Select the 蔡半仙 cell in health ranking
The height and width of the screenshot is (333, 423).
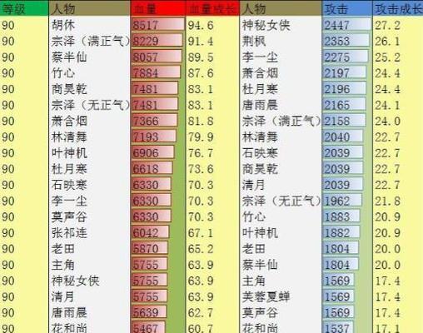click(x=89, y=57)
